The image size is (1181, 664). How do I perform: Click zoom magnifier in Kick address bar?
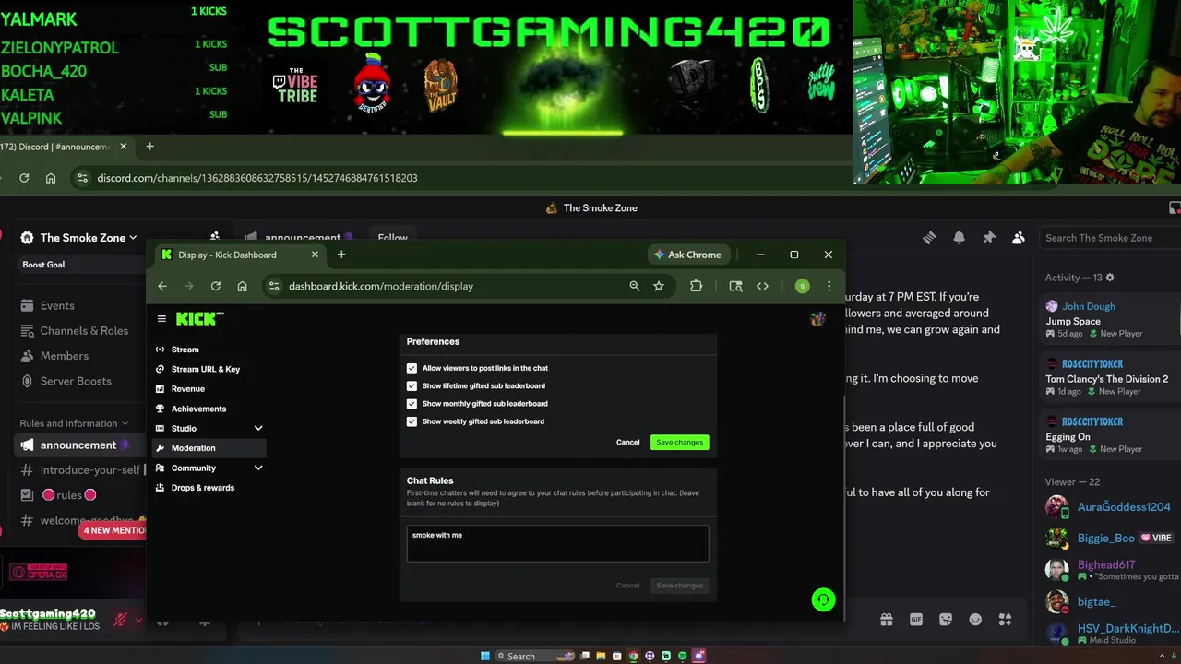634,286
